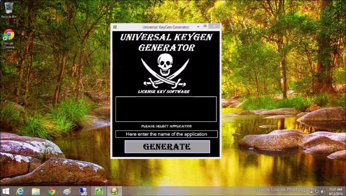Select the green key app on the taskbar
This screenshot has width=346, height=196.
98,191
